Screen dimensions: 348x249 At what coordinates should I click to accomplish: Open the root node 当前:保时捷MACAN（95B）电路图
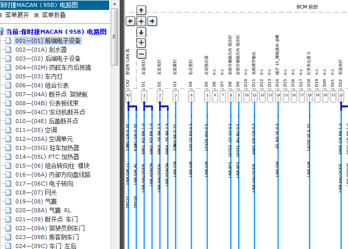tap(56, 32)
